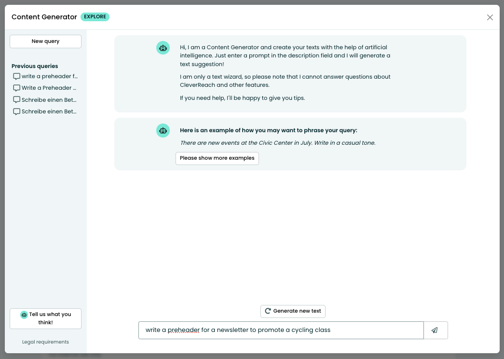
Task: Click the Content Generator title
Action: pyautogui.click(x=44, y=17)
